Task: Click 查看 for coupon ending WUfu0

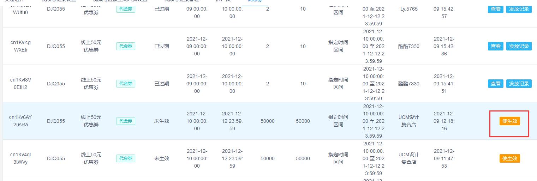Action: tap(496, 9)
